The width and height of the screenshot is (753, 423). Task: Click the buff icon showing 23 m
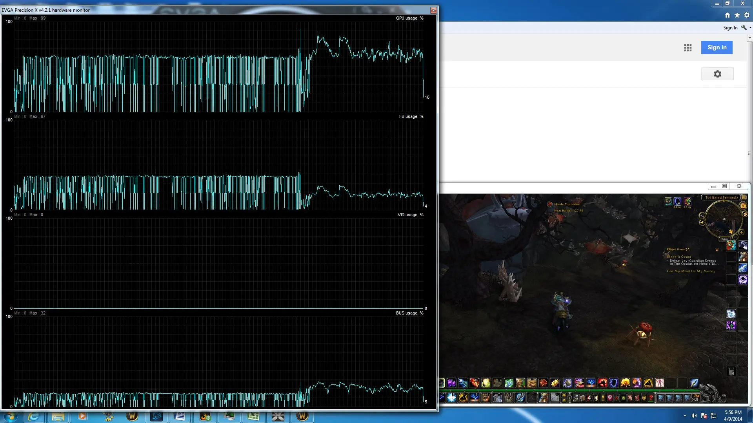[688, 201]
